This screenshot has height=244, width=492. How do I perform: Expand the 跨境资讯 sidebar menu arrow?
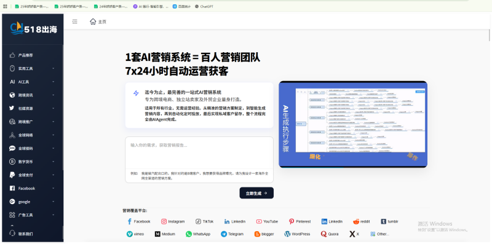pyautogui.click(x=53, y=95)
